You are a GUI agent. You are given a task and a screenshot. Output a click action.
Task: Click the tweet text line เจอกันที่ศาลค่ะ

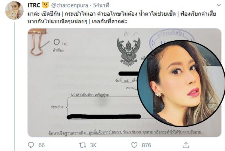(x=109, y=21)
